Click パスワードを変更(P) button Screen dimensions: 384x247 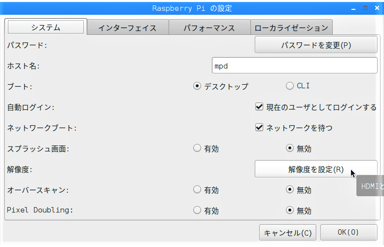pos(316,45)
